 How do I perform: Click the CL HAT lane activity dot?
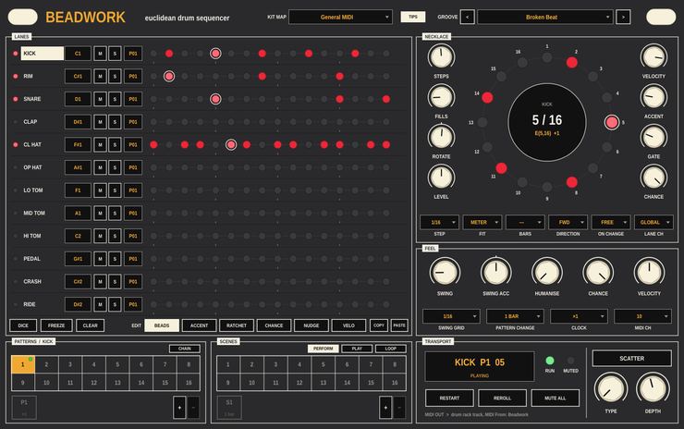(x=16, y=144)
